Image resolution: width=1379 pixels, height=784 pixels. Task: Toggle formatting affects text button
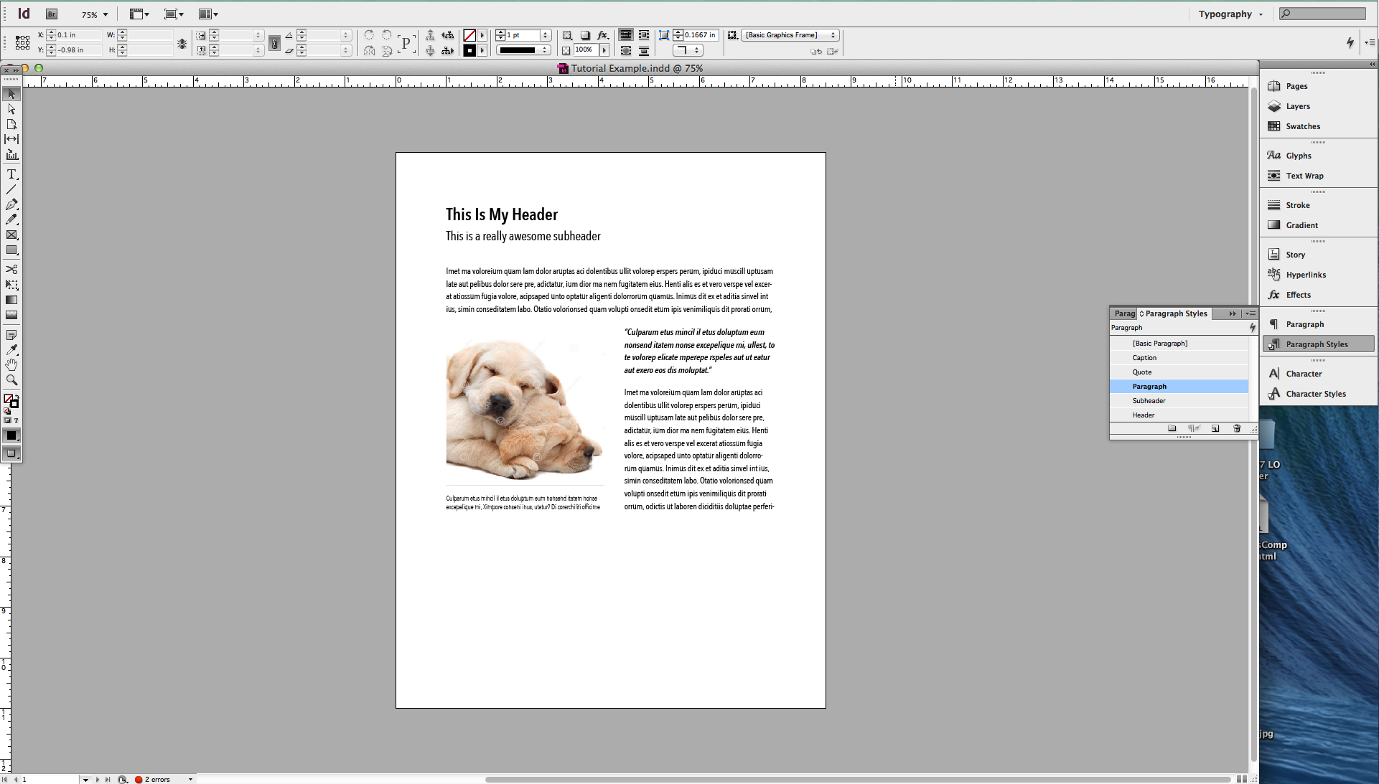17,420
